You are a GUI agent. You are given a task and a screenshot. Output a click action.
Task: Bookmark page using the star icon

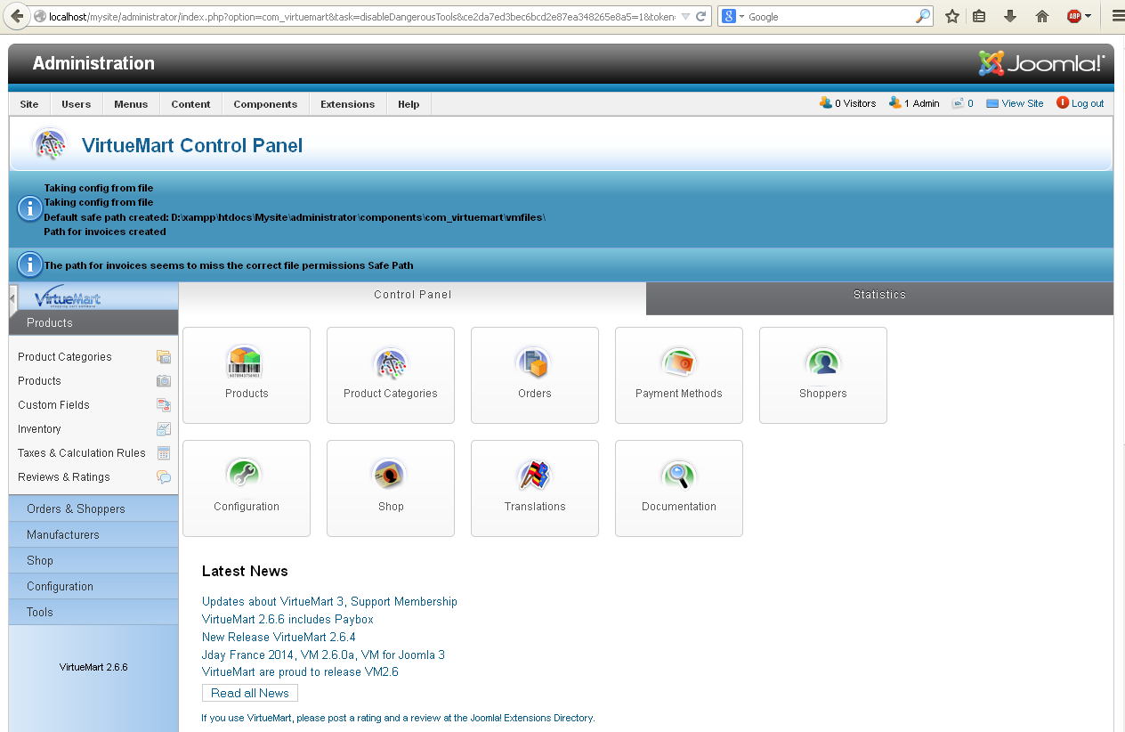click(x=952, y=16)
